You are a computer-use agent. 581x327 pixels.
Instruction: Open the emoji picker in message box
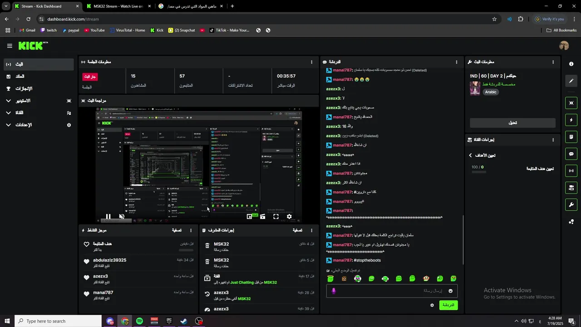(x=450, y=291)
